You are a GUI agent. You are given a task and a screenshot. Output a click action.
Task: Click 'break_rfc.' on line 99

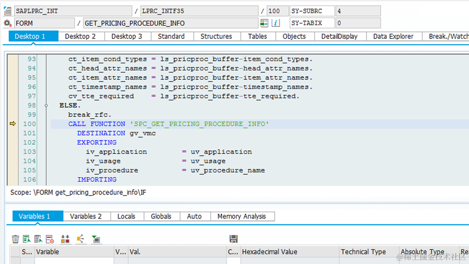coord(90,115)
